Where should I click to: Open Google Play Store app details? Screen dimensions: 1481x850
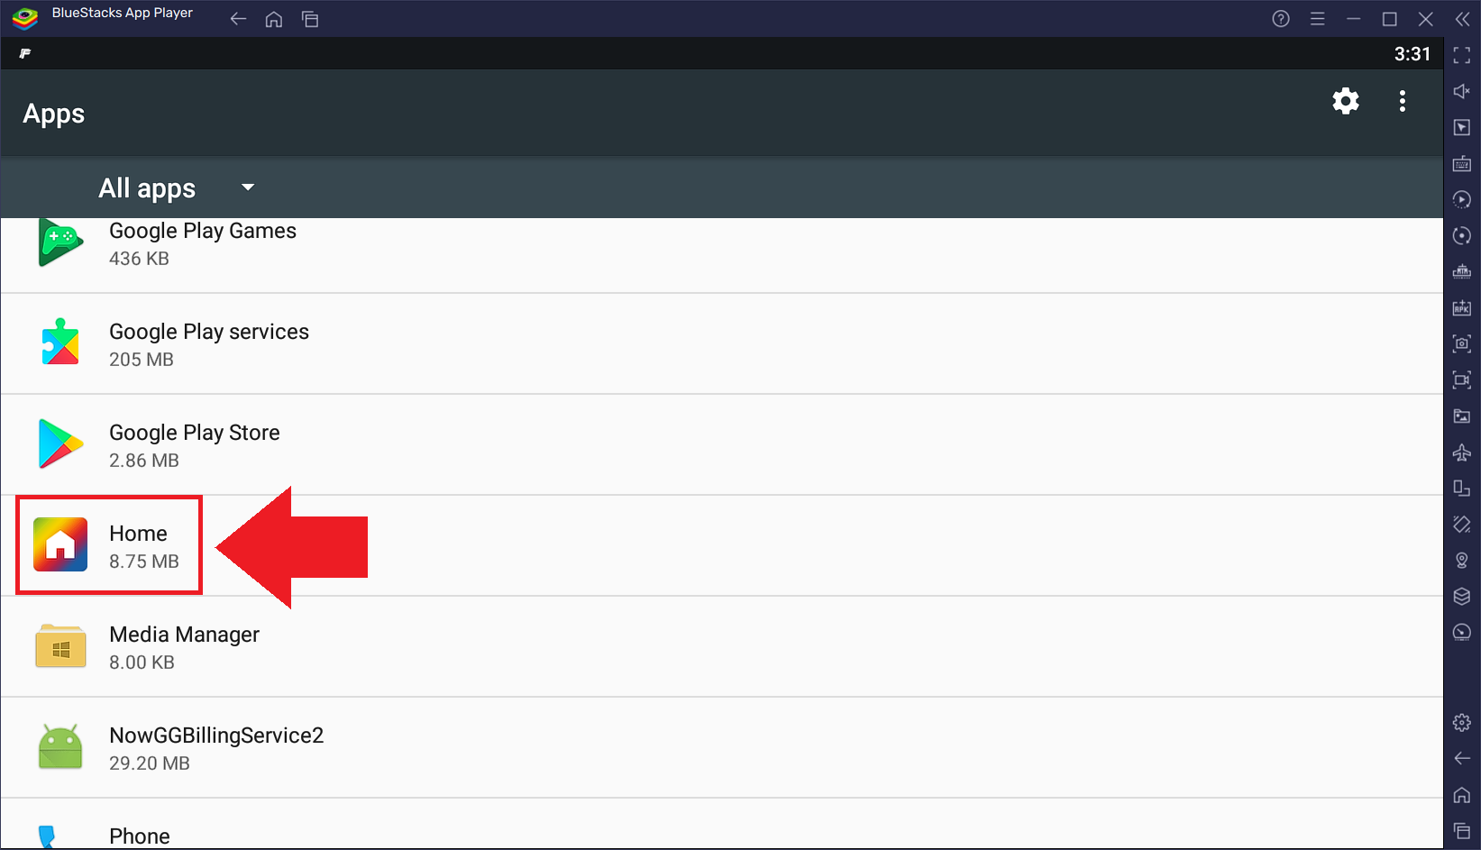[194, 445]
